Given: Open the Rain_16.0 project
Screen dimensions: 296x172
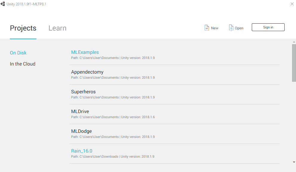Looking at the screenshot, I should tap(82, 151).
